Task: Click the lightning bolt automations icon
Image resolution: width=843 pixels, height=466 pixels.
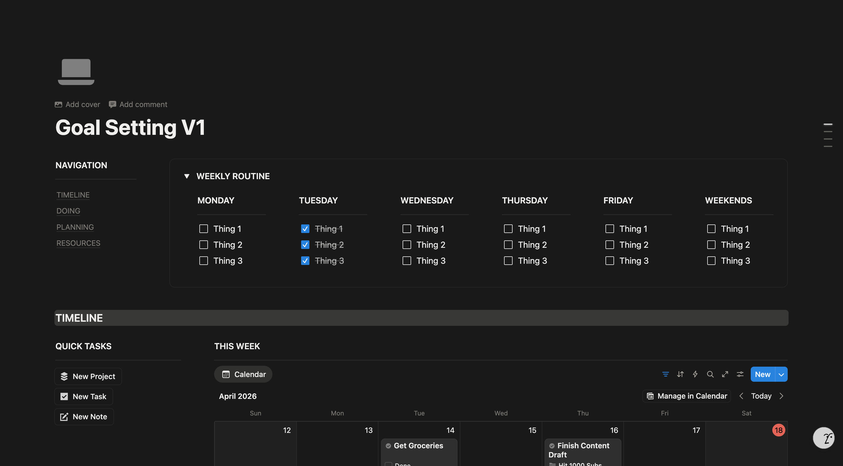Action: point(695,374)
